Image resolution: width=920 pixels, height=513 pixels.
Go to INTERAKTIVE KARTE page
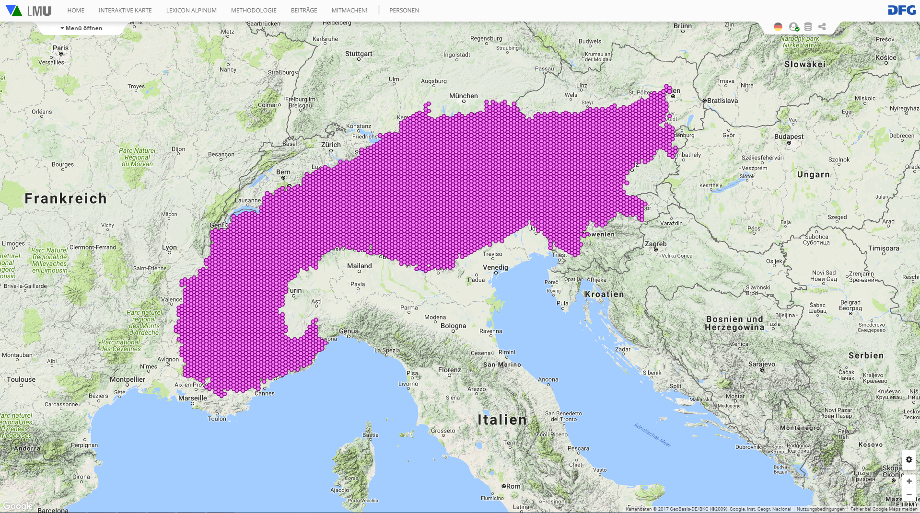tap(125, 11)
